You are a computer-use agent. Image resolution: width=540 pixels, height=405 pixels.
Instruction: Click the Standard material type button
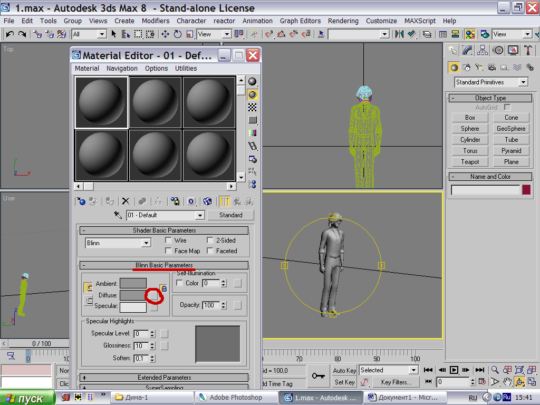[x=231, y=215]
